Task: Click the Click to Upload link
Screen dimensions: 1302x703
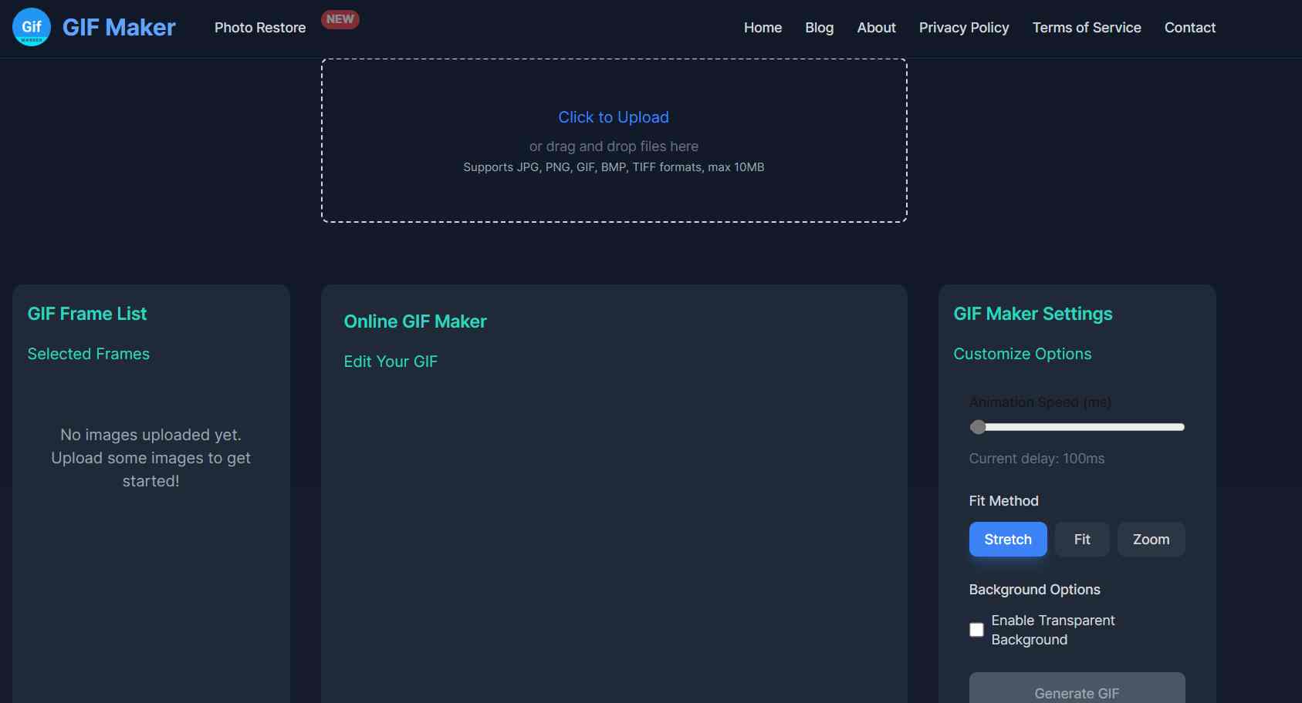Action: coord(614,117)
